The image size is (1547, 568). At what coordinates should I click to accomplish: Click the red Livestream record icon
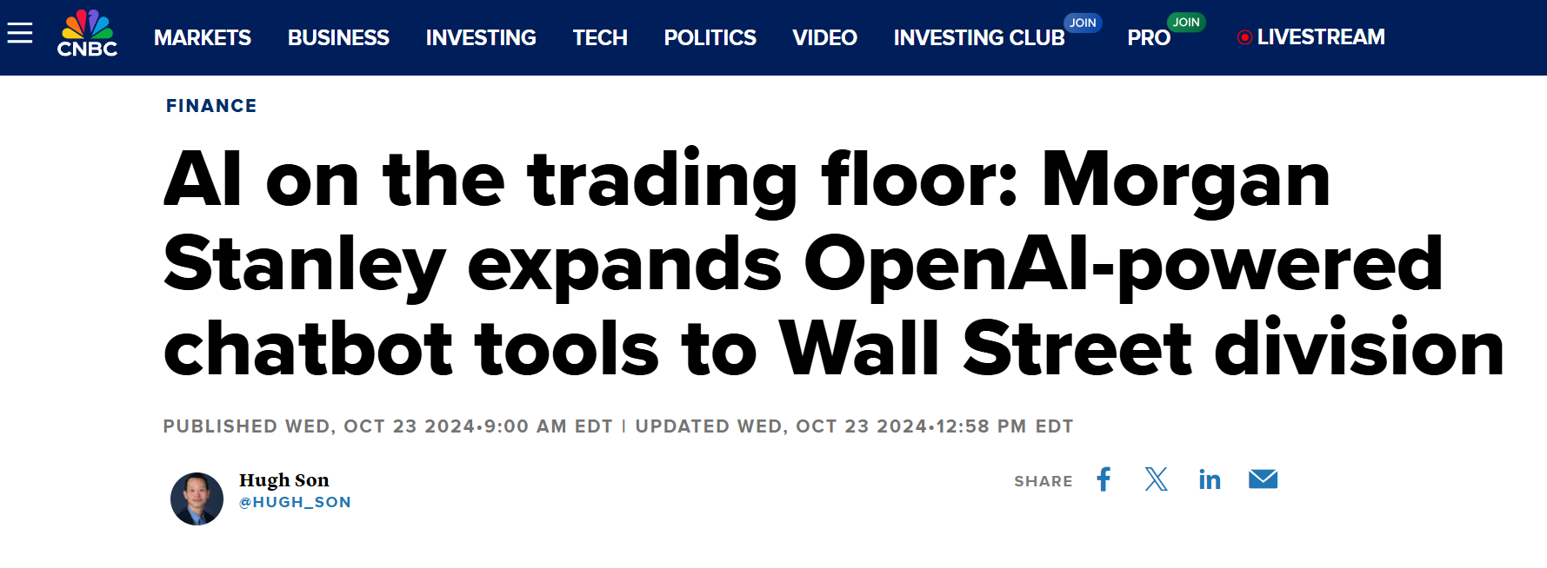tap(1244, 37)
